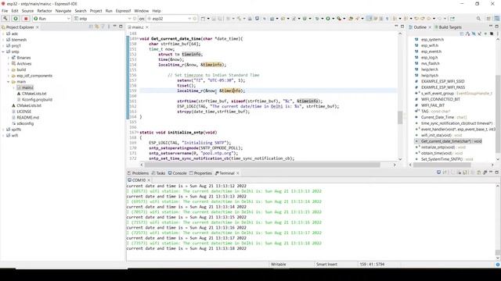This screenshot has height=281, width=501.
Task: Expand the Binaries node in sntp project
Action: click(9, 58)
